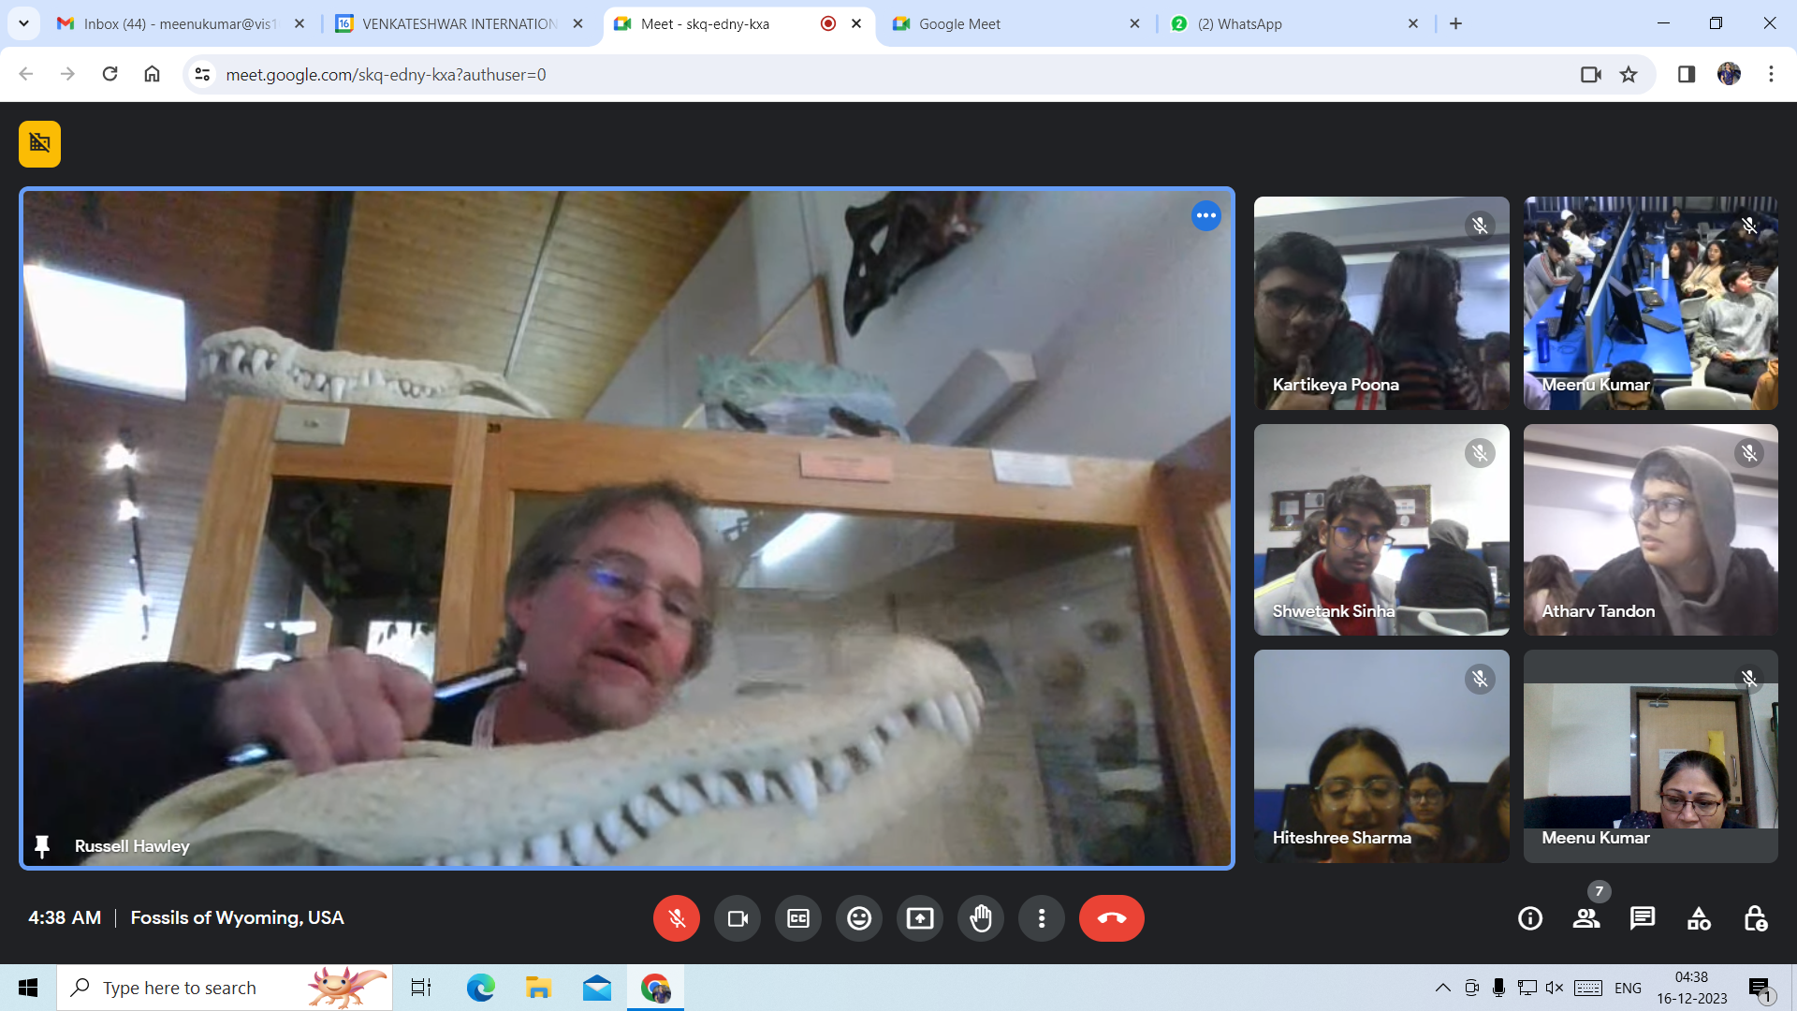Click Atharv Tandon video thumbnail

(x=1650, y=530)
